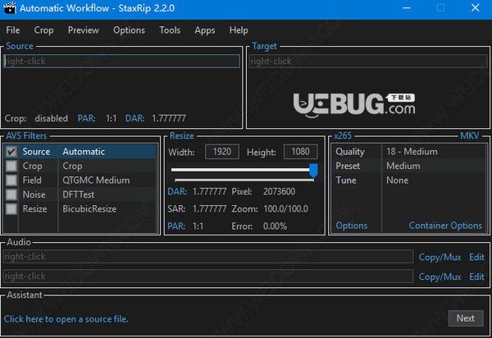Click the x265 encoder label

point(343,135)
